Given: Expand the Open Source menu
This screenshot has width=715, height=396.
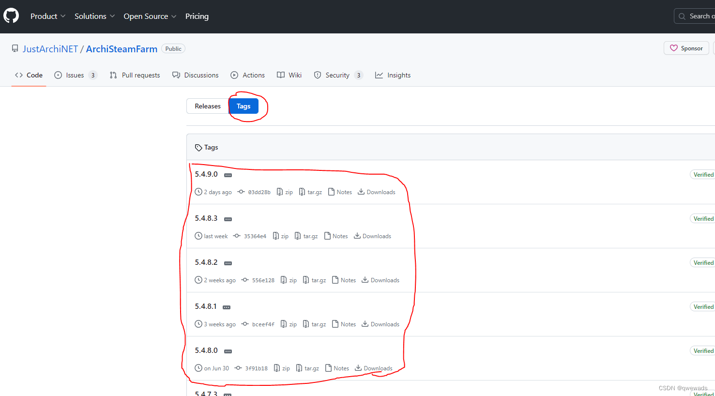Looking at the screenshot, I should pyautogui.click(x=150, y=16).
